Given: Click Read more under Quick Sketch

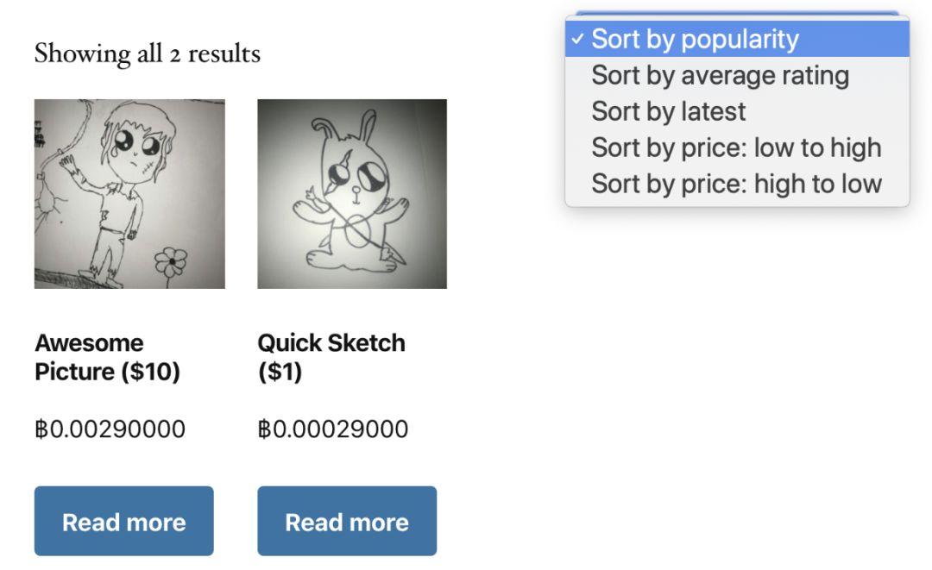Looking at the screenshot, I should pos(347,522).
